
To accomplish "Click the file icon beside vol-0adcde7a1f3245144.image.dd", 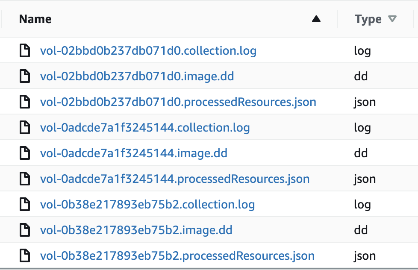I will [25, 153].
